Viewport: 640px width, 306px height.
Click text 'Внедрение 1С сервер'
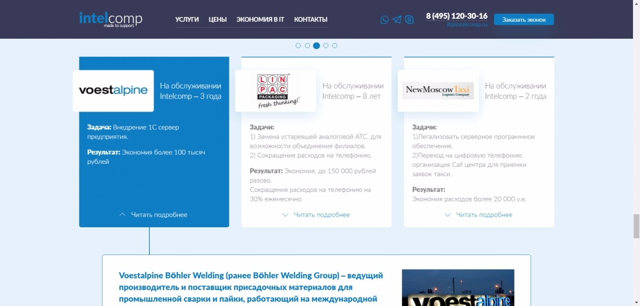point(146,127)
